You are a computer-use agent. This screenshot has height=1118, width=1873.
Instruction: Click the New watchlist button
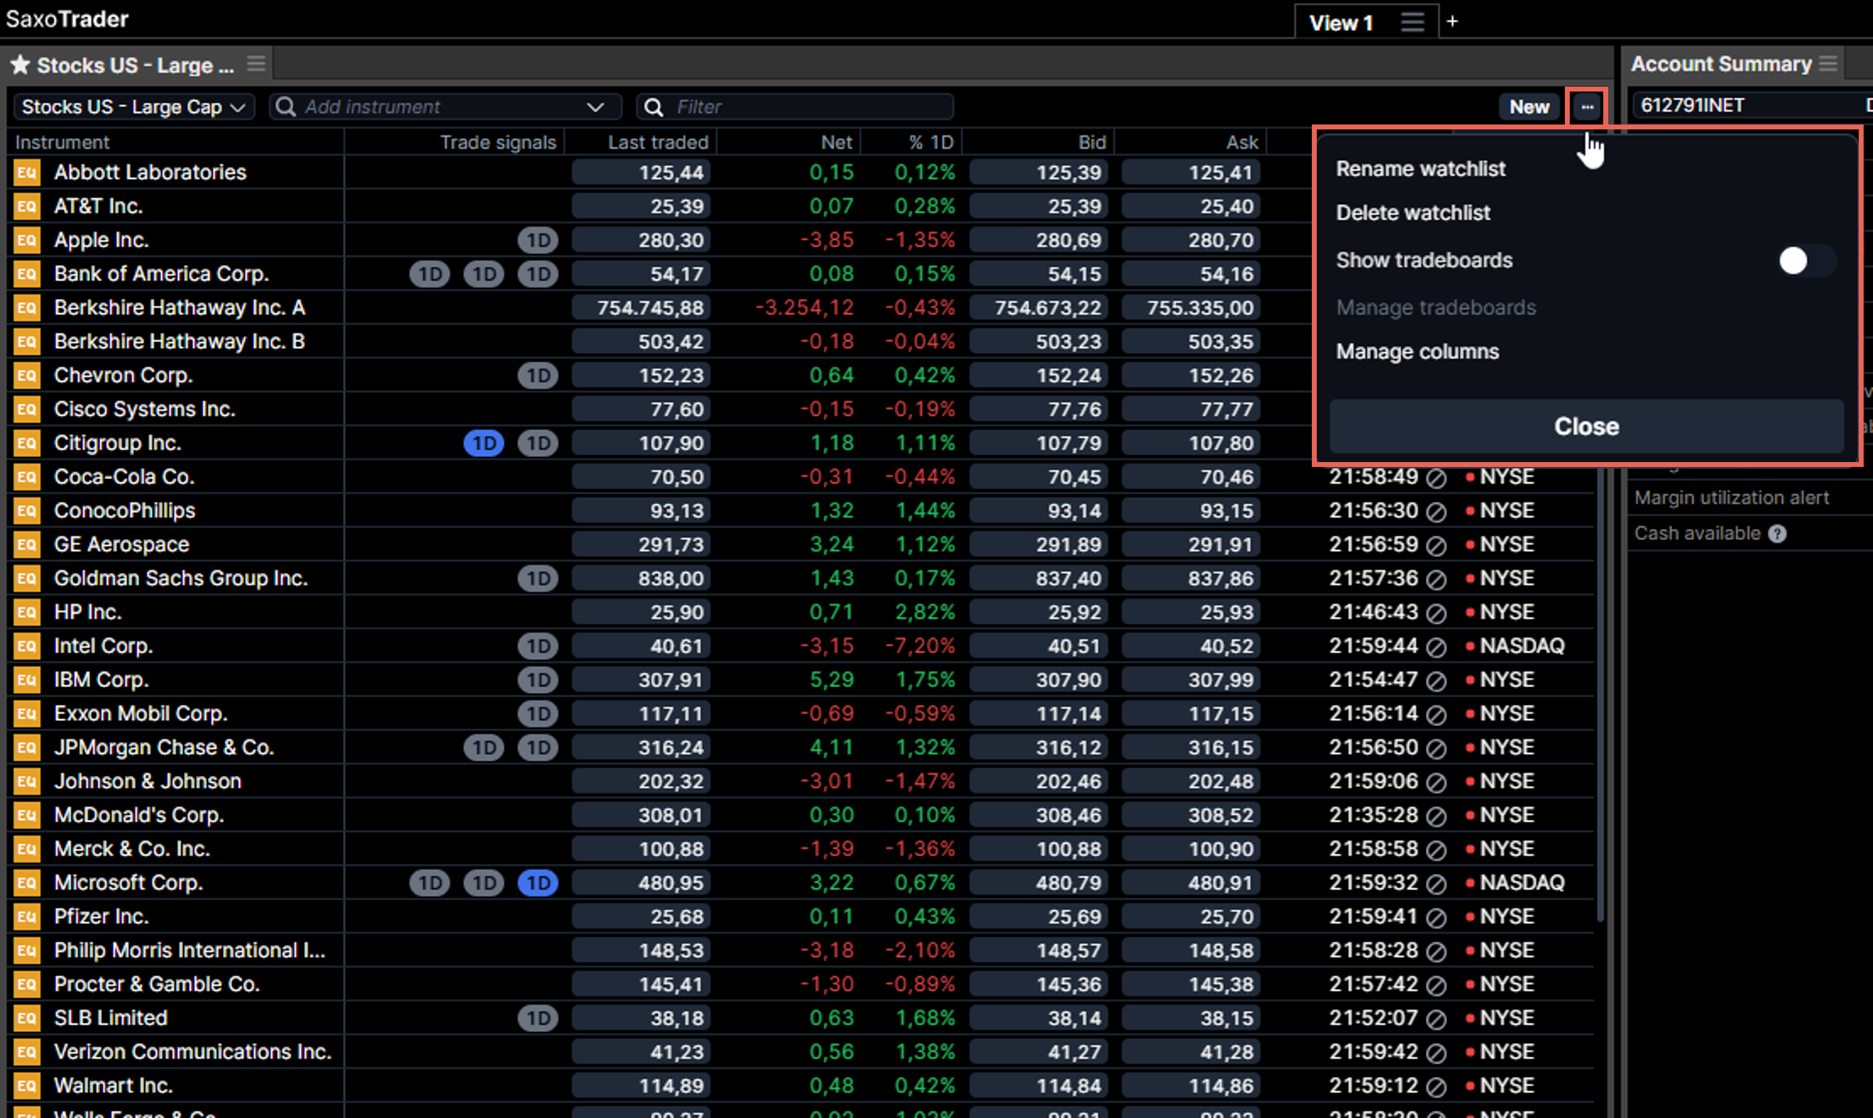click(1529, 106)
